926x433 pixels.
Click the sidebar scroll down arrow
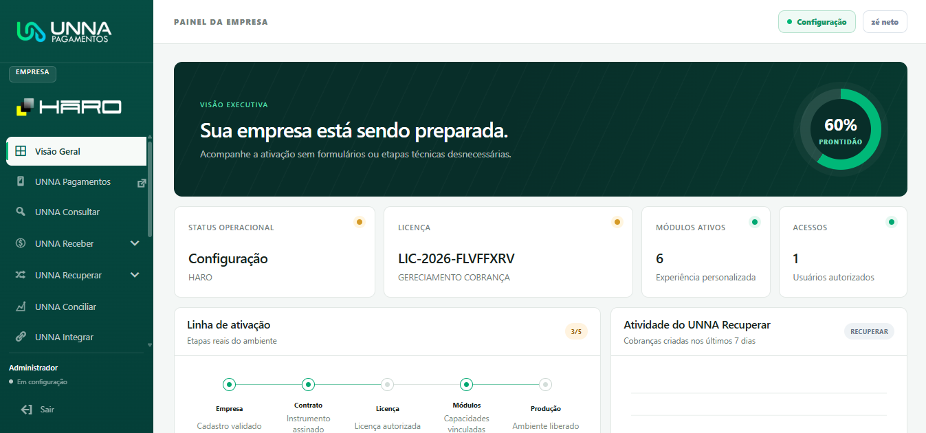pos(150,345)
